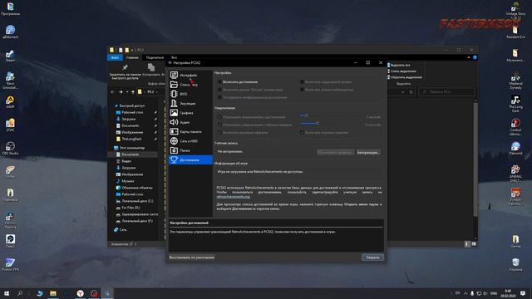This screenshot has width=532, height=299.
Task: Open the Recycle Bin on desktop
Action: pos(515,264)
